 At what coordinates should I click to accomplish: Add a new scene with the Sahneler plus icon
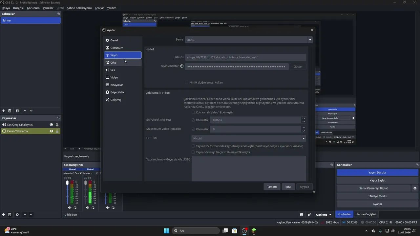point(4,111)
